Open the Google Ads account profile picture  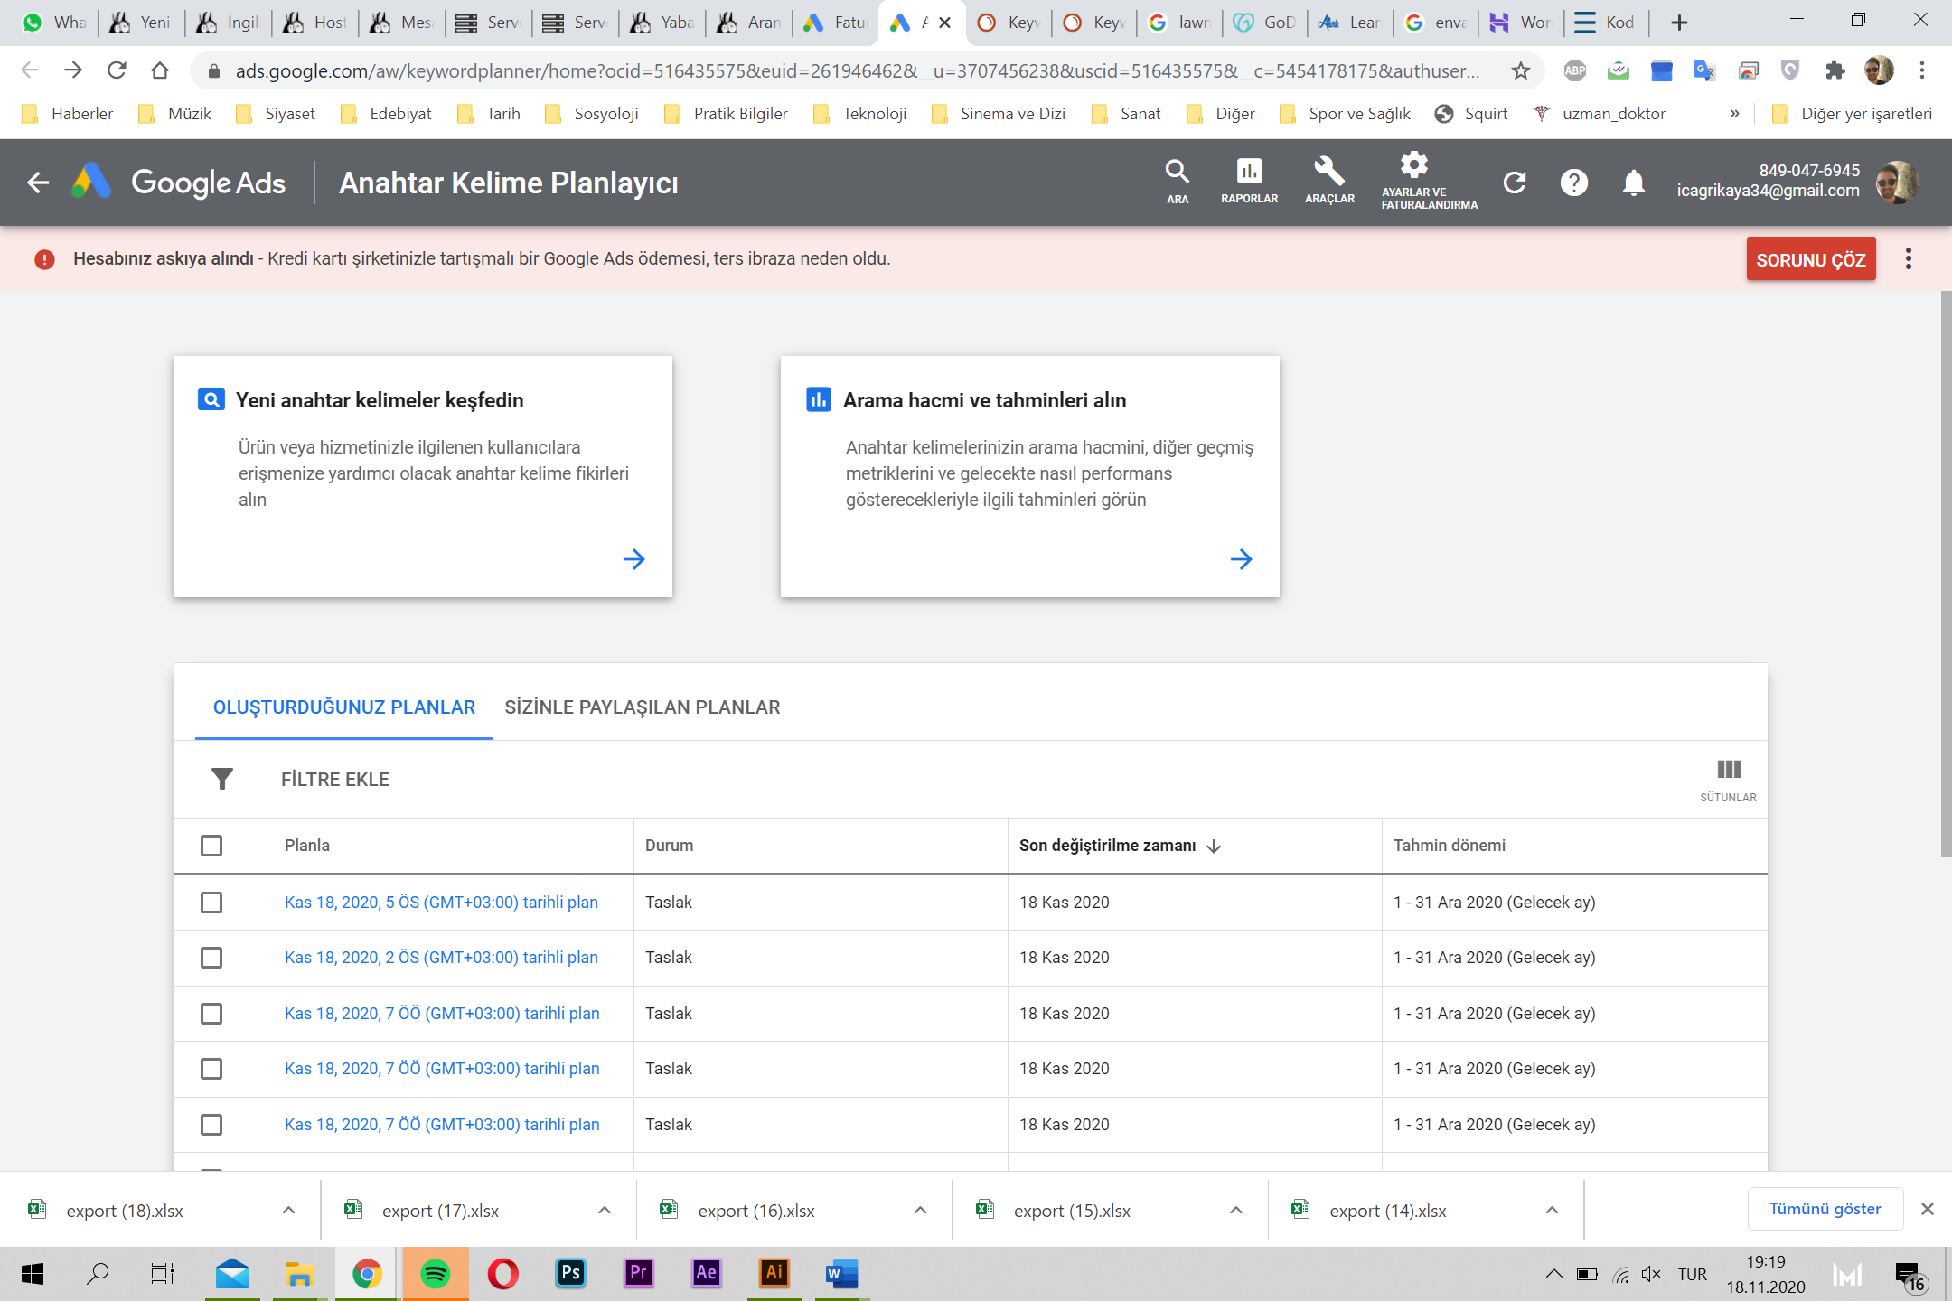[1897, 183]
